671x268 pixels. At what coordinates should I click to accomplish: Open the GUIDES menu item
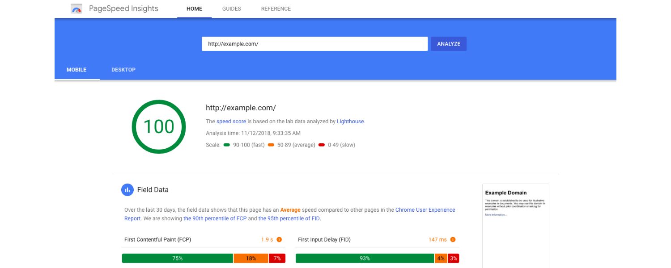(x=231, y=8)
